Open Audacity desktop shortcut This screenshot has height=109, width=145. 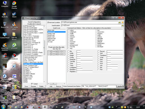coord(5,15)
